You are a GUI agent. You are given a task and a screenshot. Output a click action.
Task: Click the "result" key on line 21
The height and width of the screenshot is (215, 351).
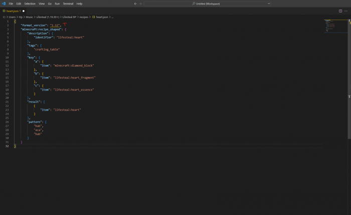click(34, 102)
